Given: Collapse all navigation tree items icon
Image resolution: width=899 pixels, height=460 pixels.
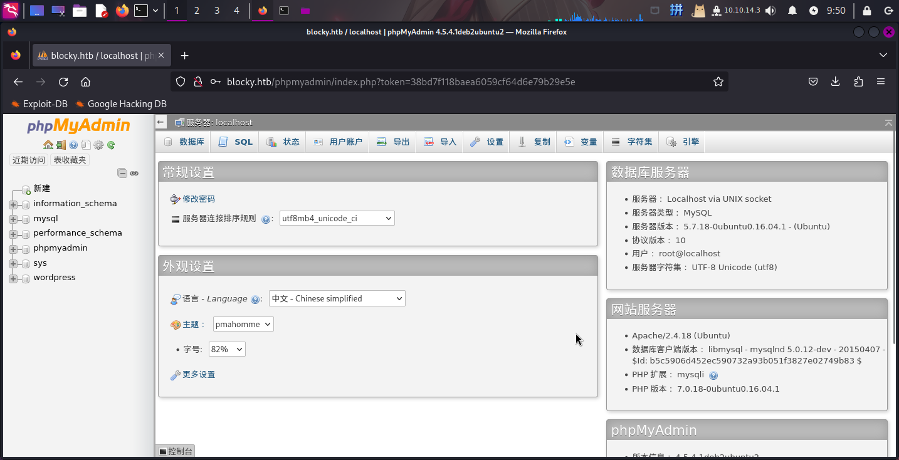Looking at the screenshot, I should 123,173.
